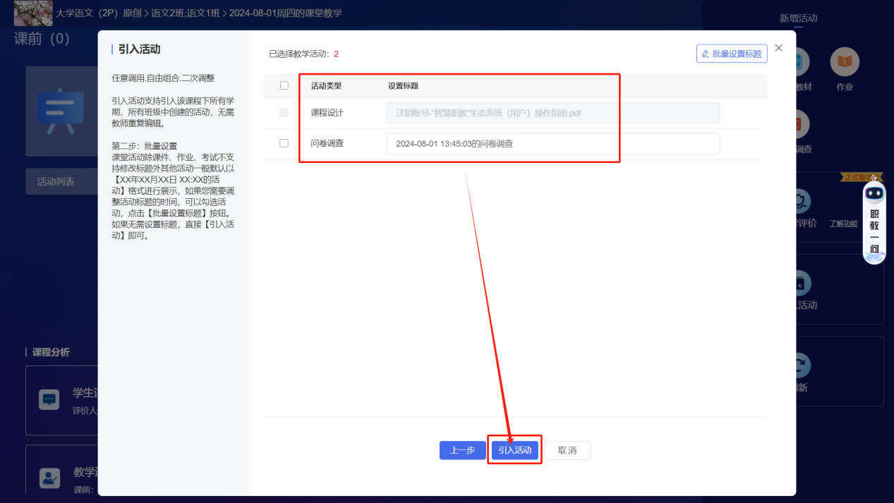Click the student evaluation chat icon

(x=49, y=399)
